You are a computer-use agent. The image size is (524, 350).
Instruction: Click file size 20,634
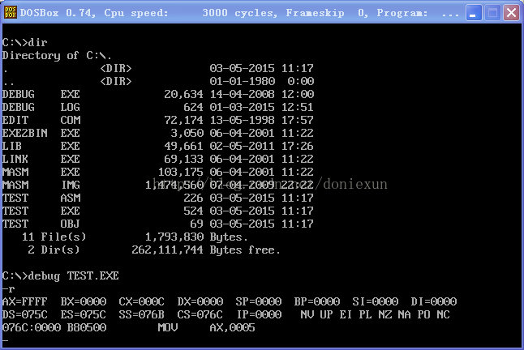point(183,95)
